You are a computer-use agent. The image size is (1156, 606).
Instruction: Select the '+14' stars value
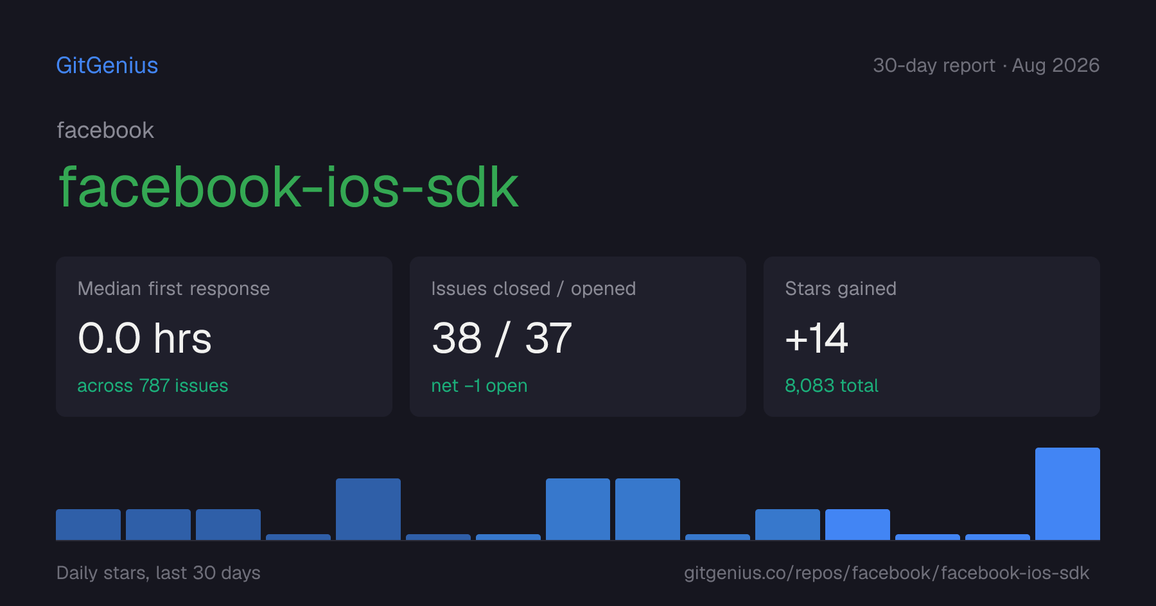[817, 338]
